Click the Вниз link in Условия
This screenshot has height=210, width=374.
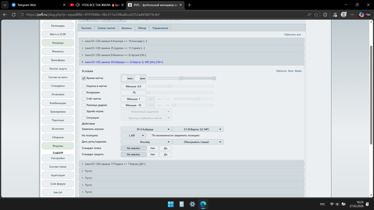coord(291,71)
